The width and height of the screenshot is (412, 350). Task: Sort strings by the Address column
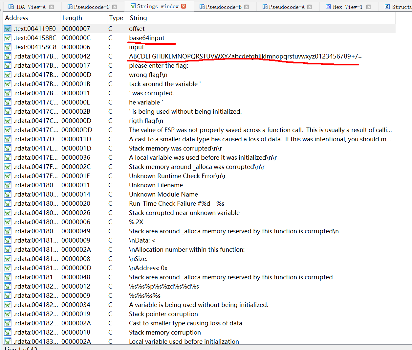click(16, 18)
